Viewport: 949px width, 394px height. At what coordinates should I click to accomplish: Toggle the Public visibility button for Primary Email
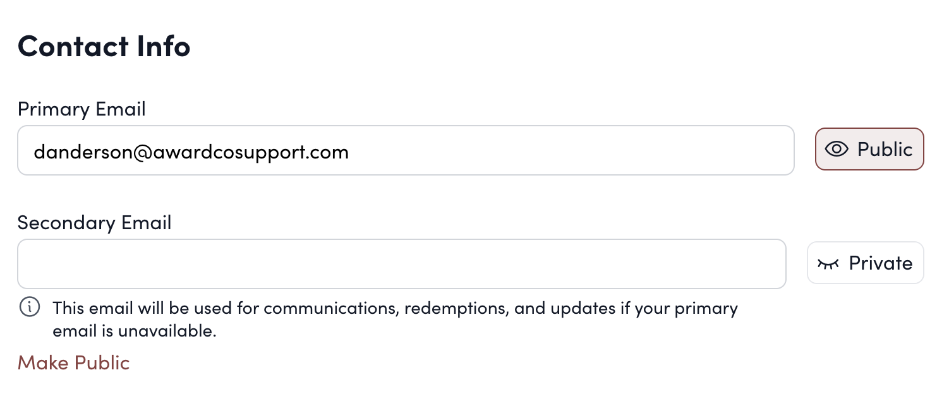coord(869,150)
